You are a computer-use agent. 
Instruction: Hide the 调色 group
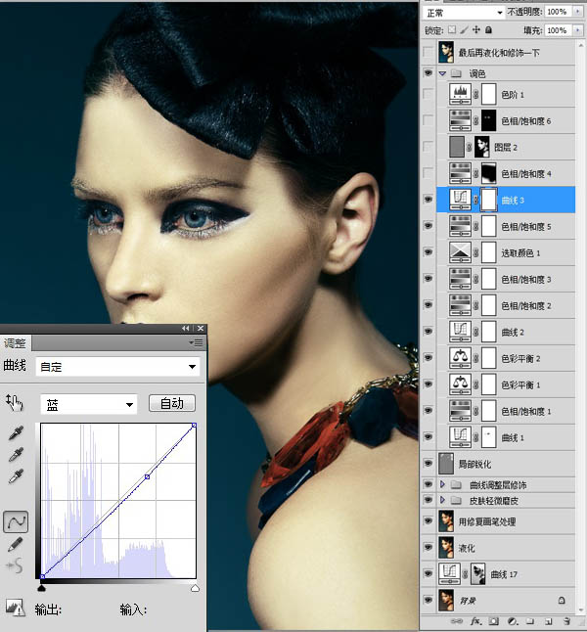pyautogui.click(x=429, y=73)
